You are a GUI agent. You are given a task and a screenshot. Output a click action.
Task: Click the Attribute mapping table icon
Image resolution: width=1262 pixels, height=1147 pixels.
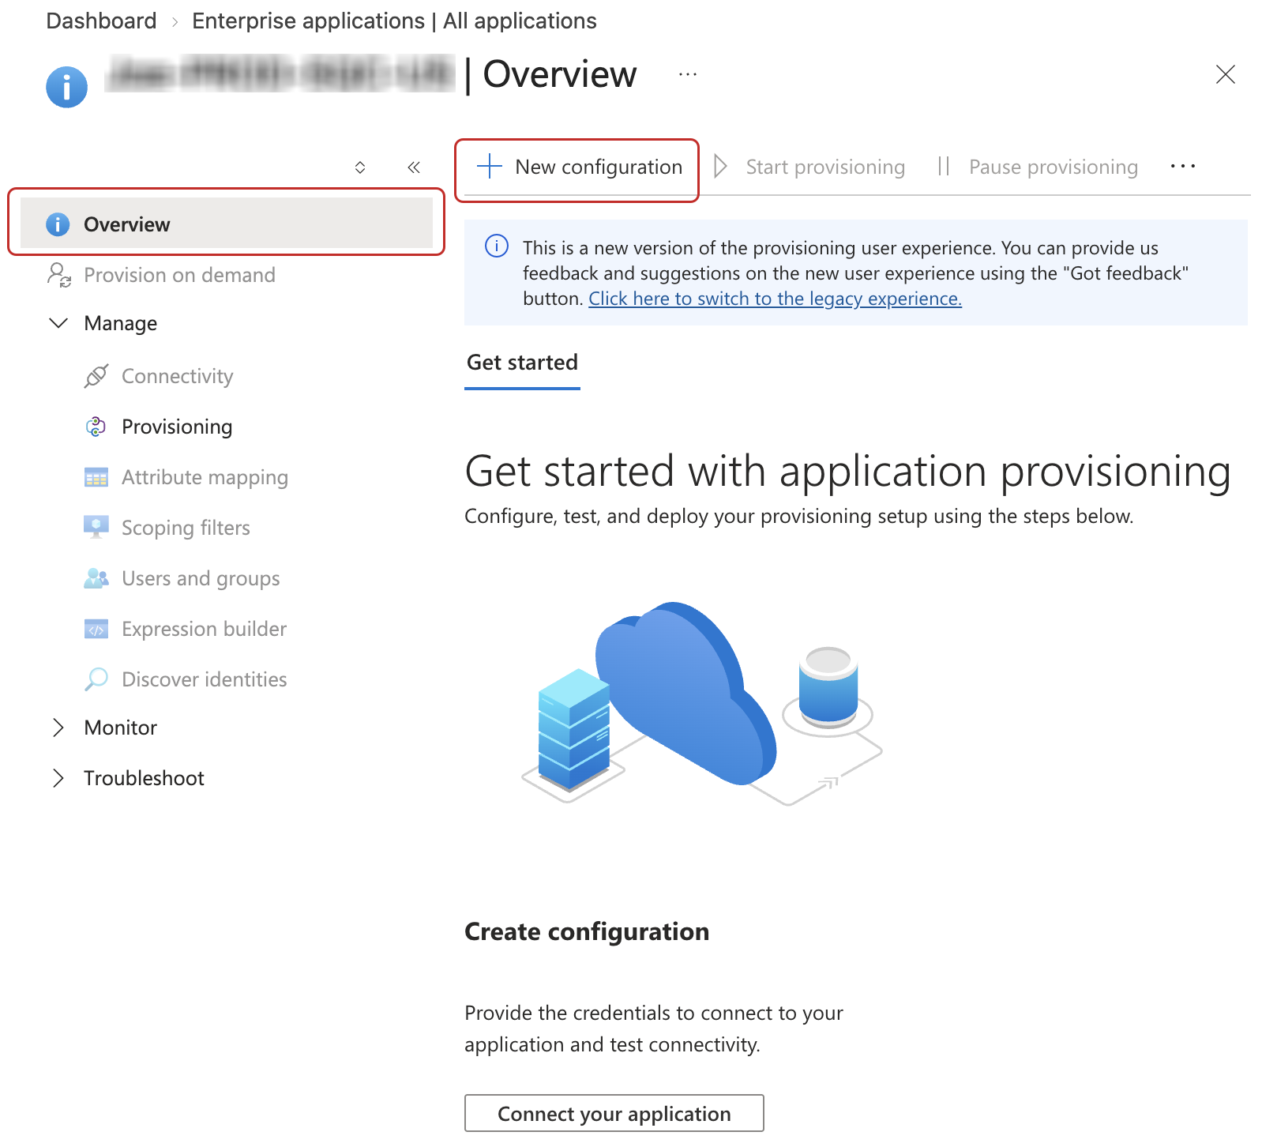(96, 477)
